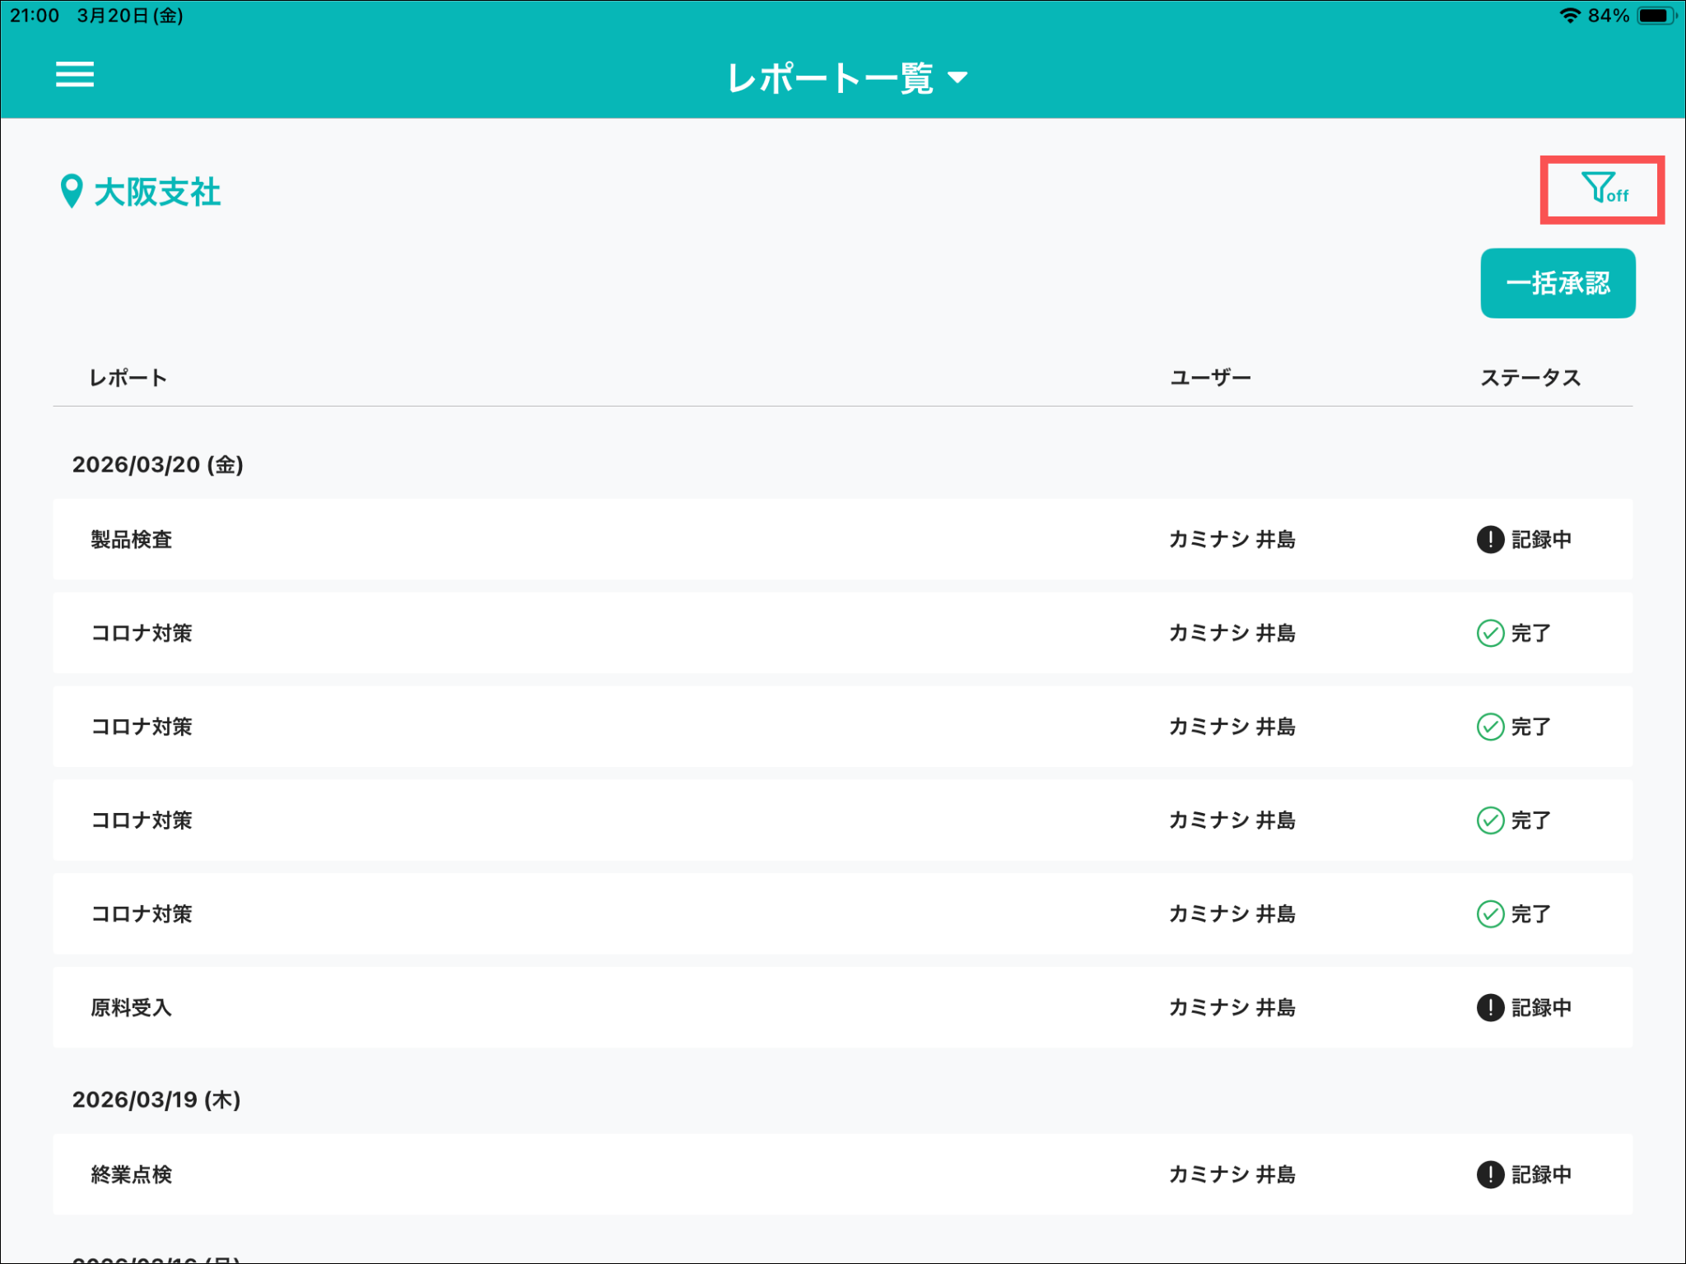
Task: Click 記録中 warning icon on 終業点検
Action: [1490, 1174]
